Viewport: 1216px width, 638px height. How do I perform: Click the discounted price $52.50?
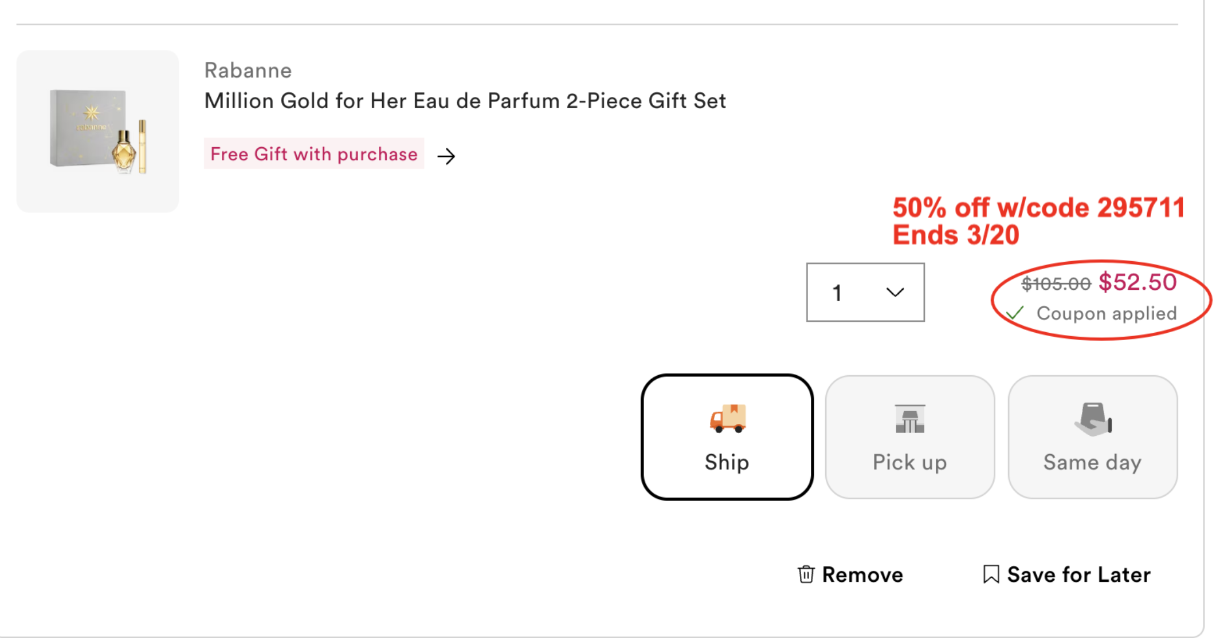[1137, 282]
